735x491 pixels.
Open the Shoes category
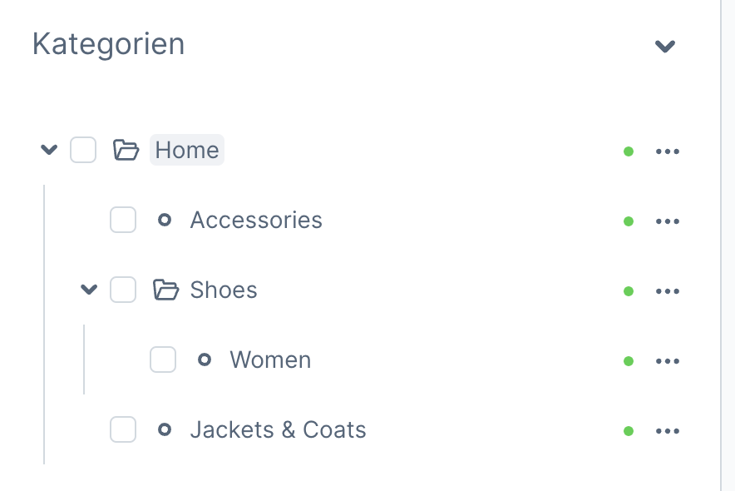click(x=224, y=290)
